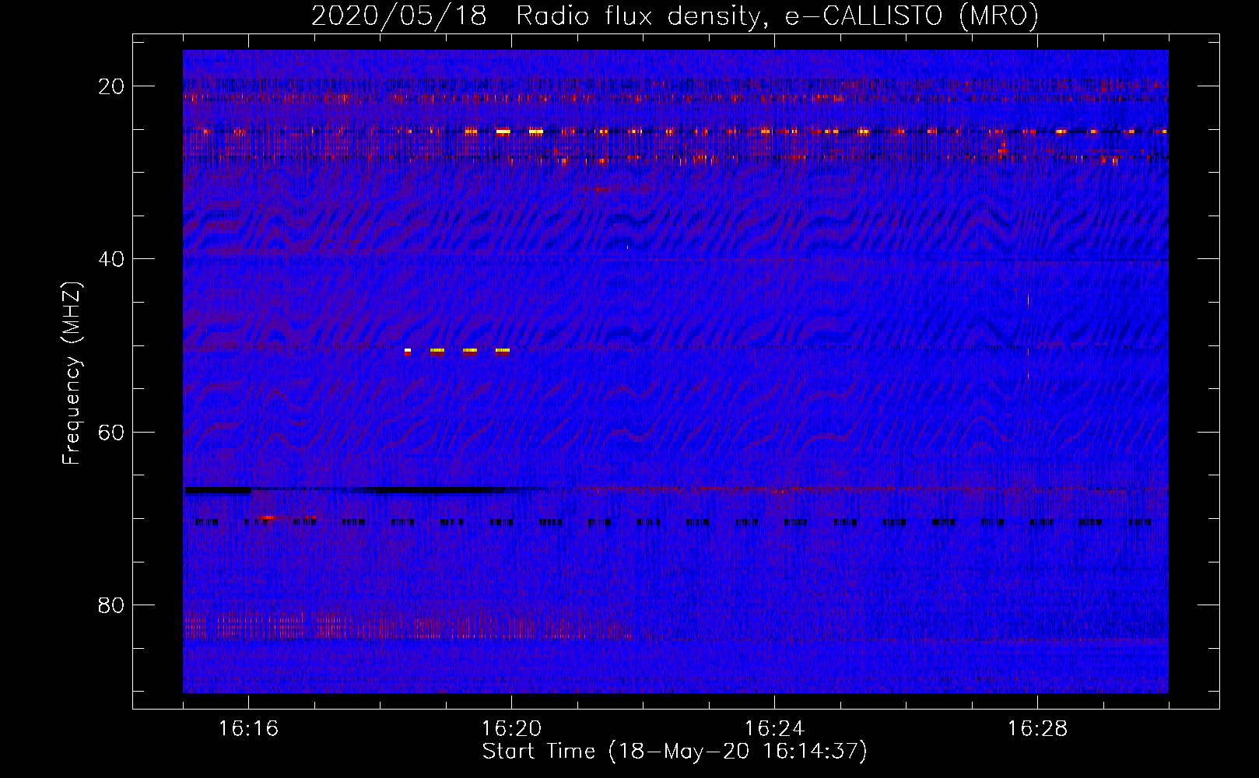Viewport: 1259px width, 778px height.
Task: Click the 'Start Time (18-May-20 16:14:37)' label
Action: click(x=675, y=752)
